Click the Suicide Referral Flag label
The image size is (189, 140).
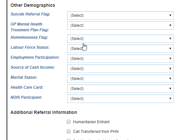[31, 14]
